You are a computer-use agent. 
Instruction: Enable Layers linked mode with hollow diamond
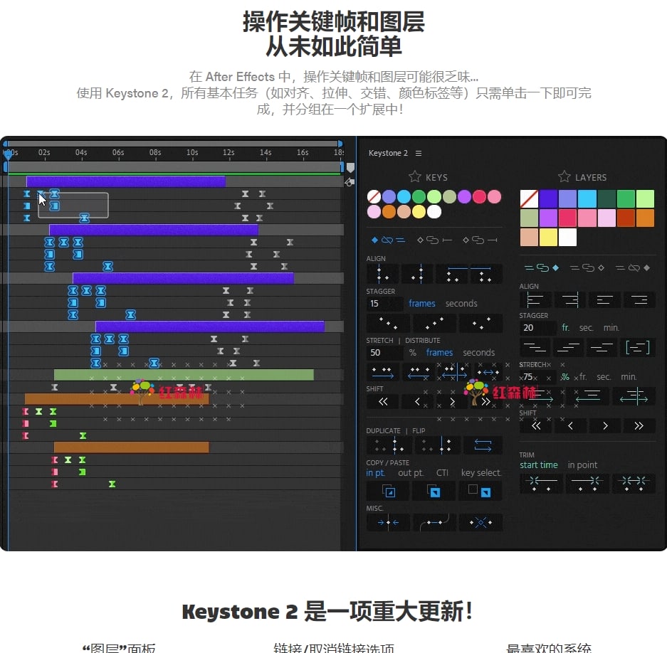[x=587, y=268]
